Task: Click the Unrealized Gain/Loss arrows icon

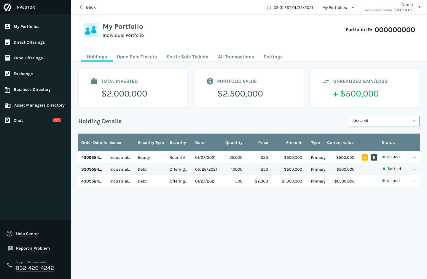Action: (326, 81)
